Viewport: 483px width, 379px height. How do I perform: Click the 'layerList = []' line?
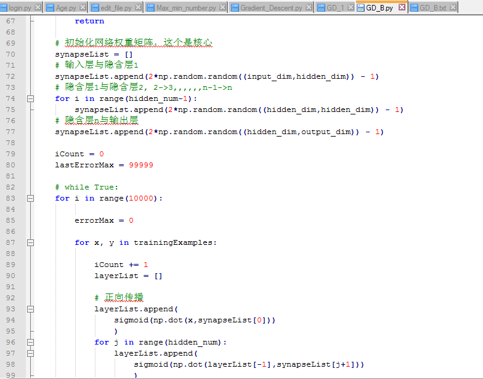(x=128, y=276)
